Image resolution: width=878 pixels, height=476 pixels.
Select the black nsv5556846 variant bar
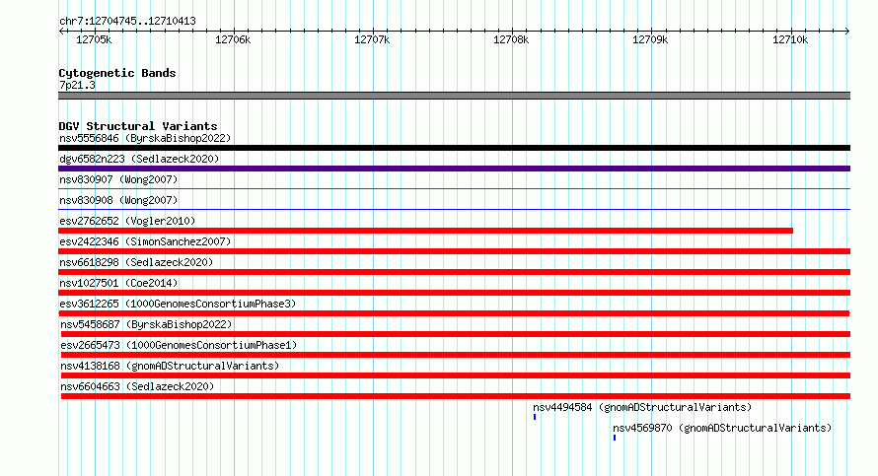coord(454,148)
